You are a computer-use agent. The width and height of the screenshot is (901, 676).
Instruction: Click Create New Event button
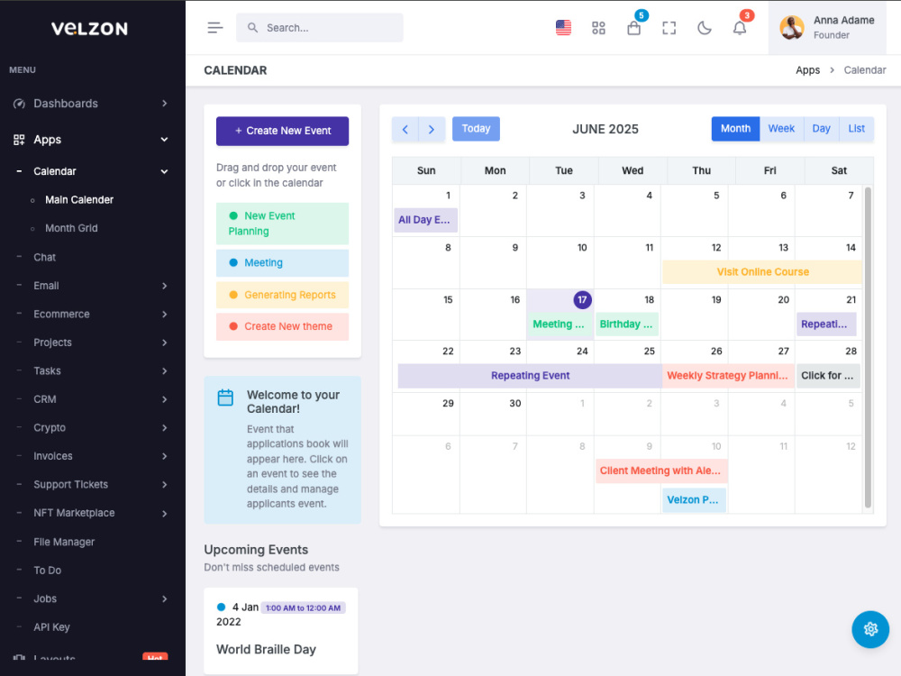(282, 131)
